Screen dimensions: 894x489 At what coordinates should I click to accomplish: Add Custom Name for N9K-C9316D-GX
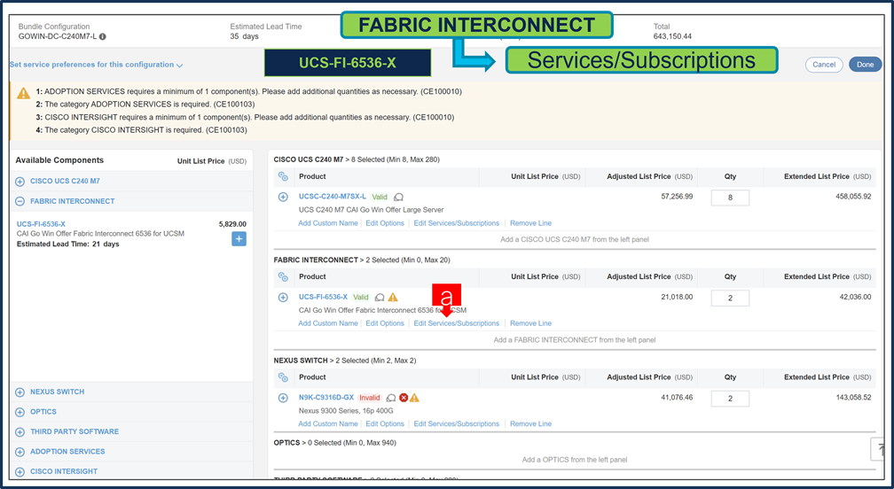pos(328,424)
